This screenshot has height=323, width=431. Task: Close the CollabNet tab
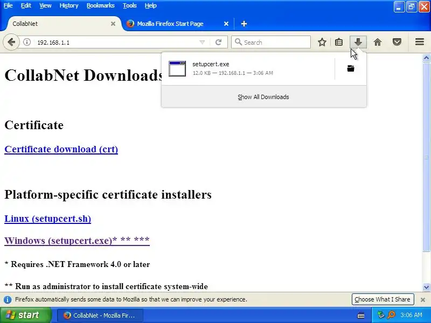113,24
